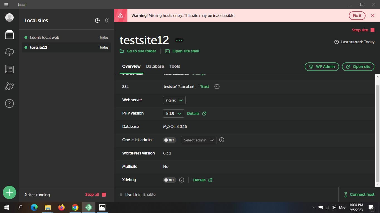Open Firefox from taskbar
The width and height of the screenshot is (380, 213).
tap(61, 207)
